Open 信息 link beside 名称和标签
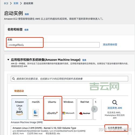This screenshot has height=135, width=135. (26, 30)
